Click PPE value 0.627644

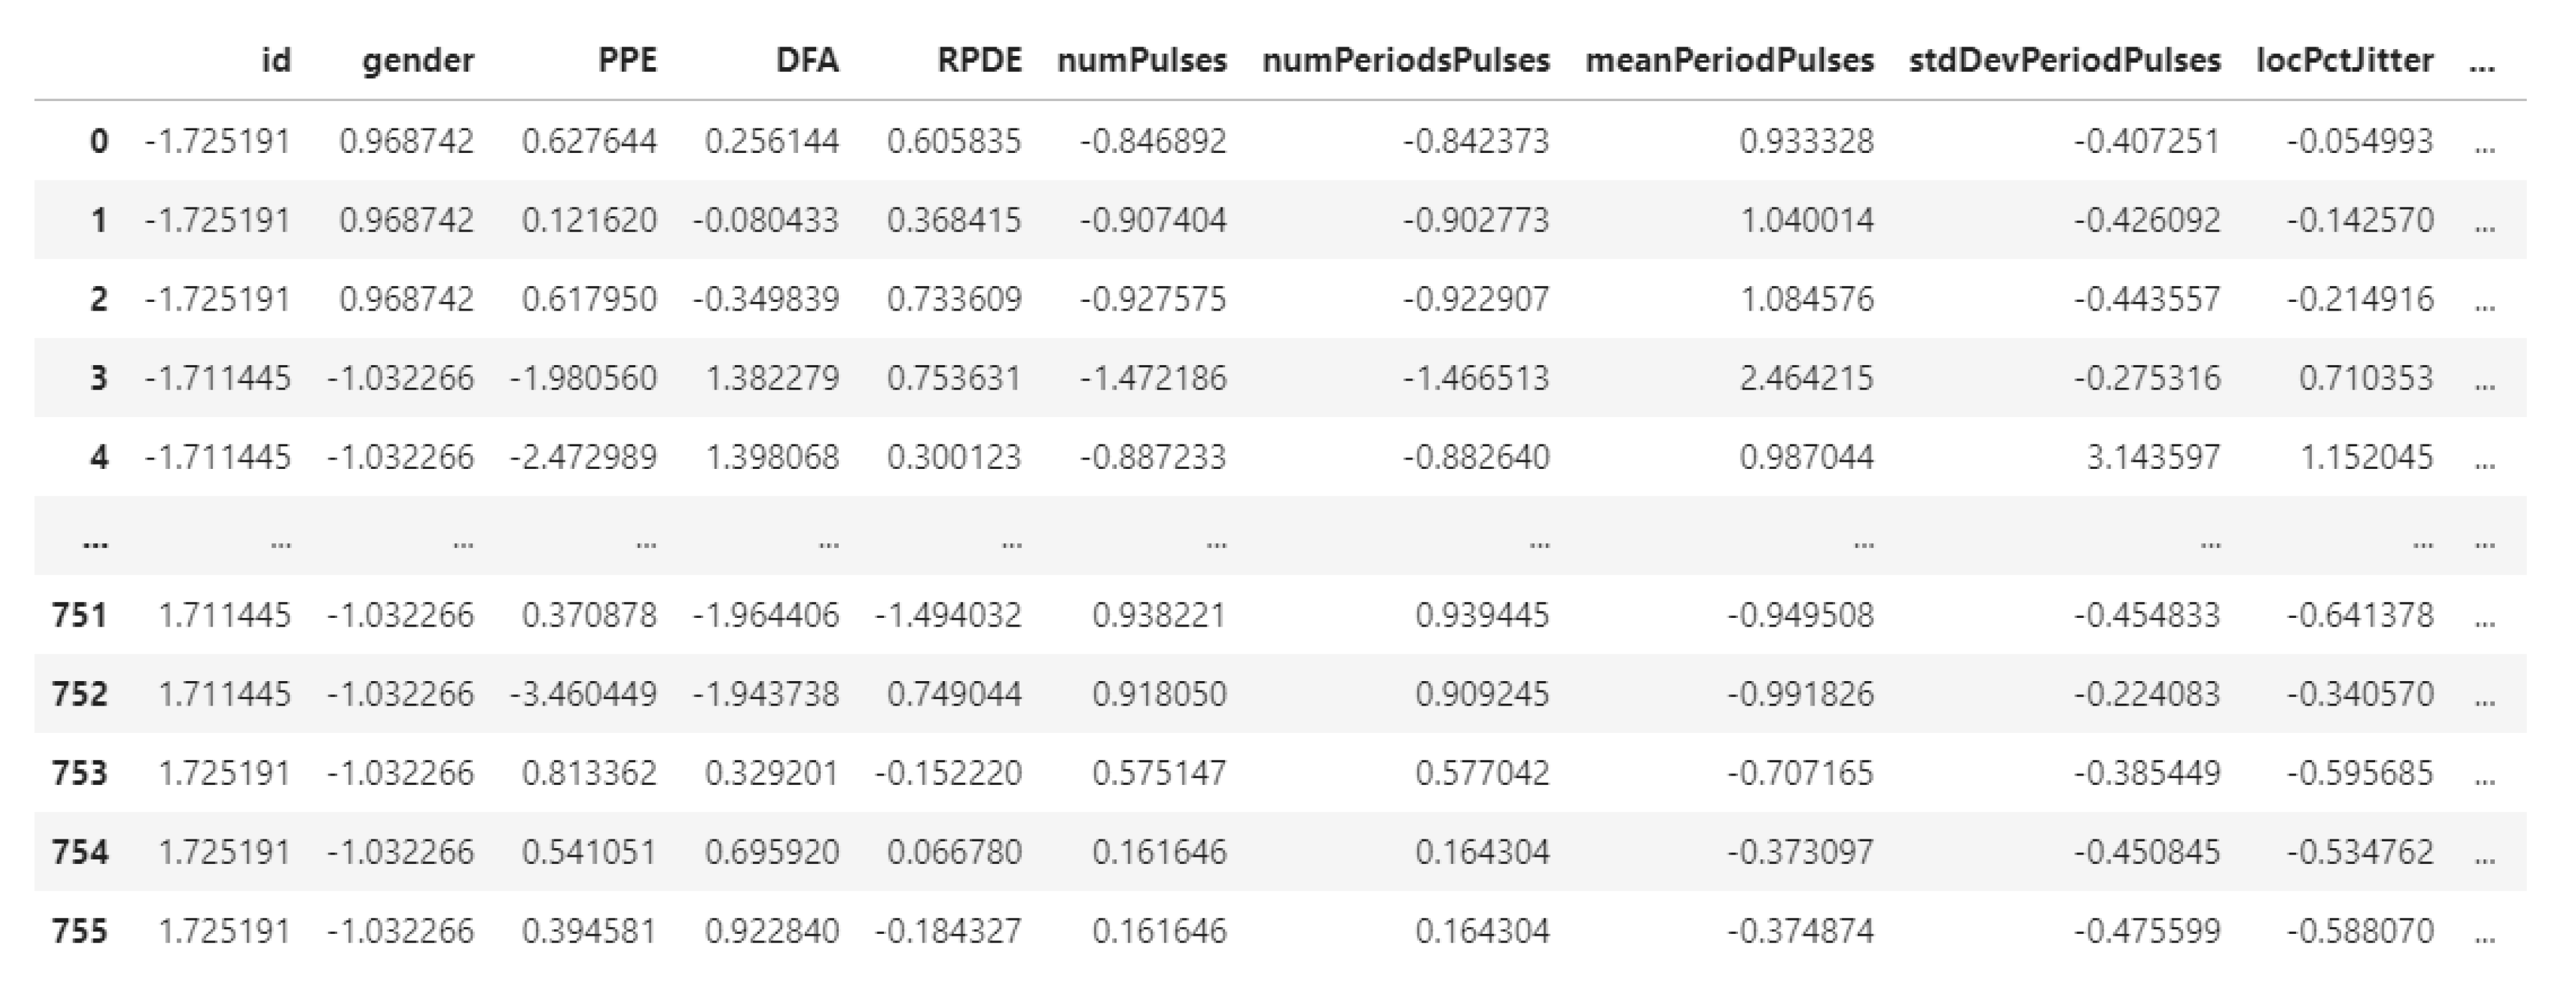point(589,141)
